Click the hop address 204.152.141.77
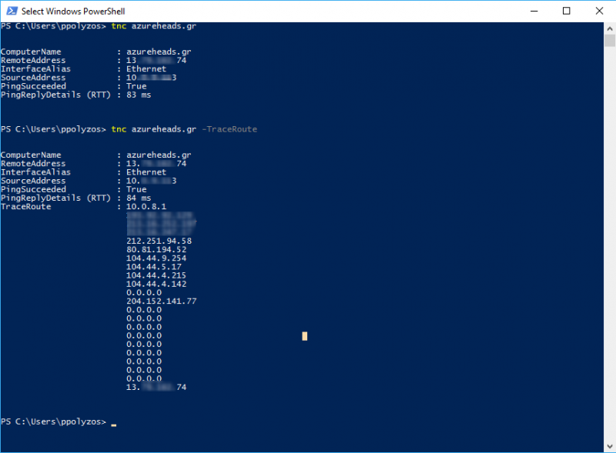This screenshot has height=453, width=616. (161, 301)
